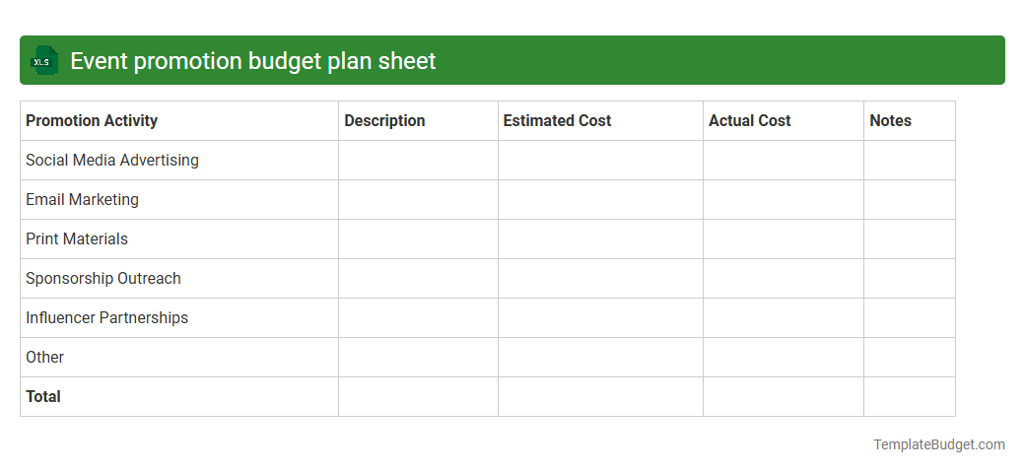1025x473 pixels.
Task: Click the 'Print Materials' row label
Action: click(x=77, y=239)
